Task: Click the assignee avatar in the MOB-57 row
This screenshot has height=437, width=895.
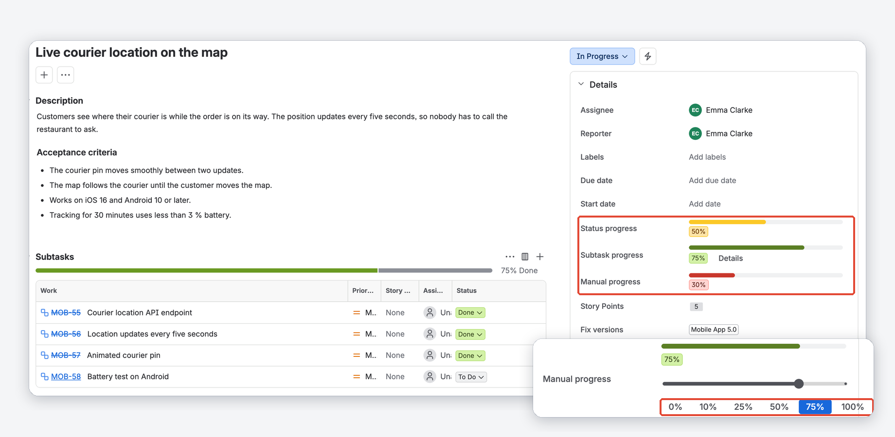Action: [430, 355]
